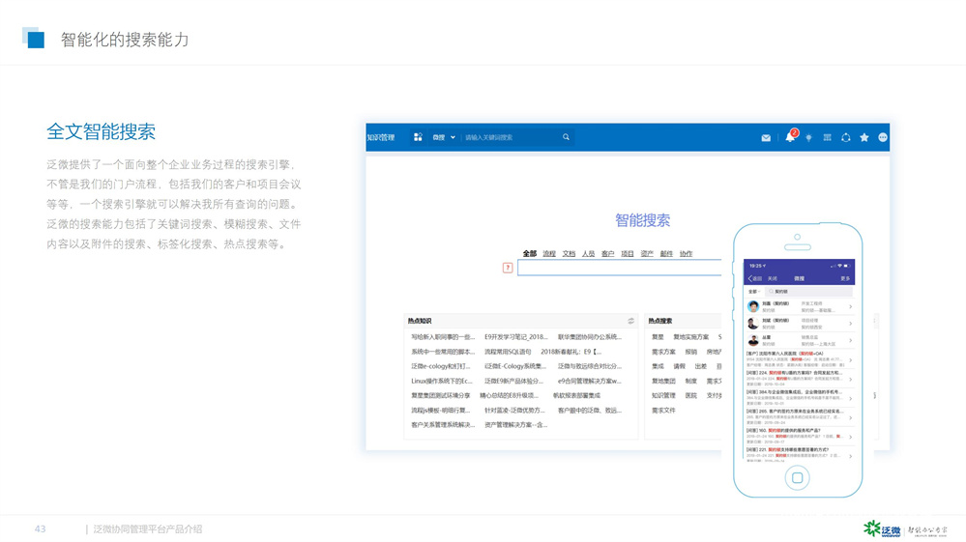Image resolution: width=966 pixels, height=542 pixels.
Task: Click hot search keyword 需求方案
Action: coord(663,352)
